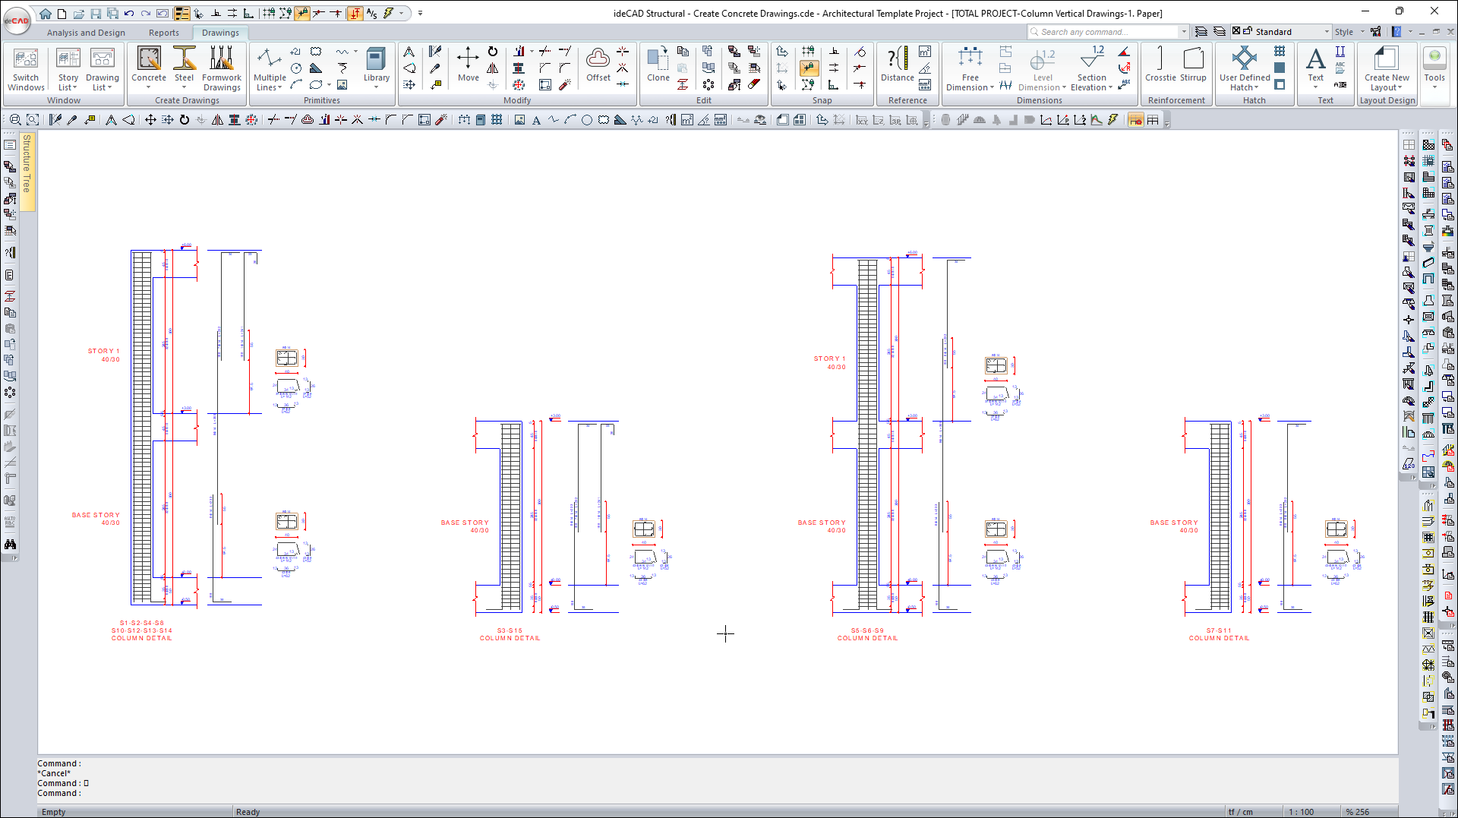Toggle the highlighted snap mode in Snap group
This screenshot has height=818, width=1458.
(809, 68)
